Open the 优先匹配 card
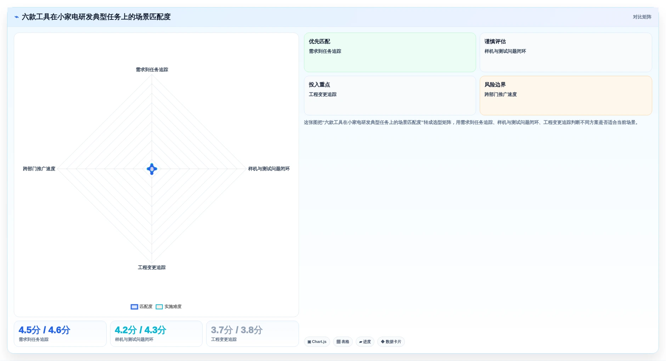Image resolution: width=666 pixels, height=361 pixels. pos(390,52)
